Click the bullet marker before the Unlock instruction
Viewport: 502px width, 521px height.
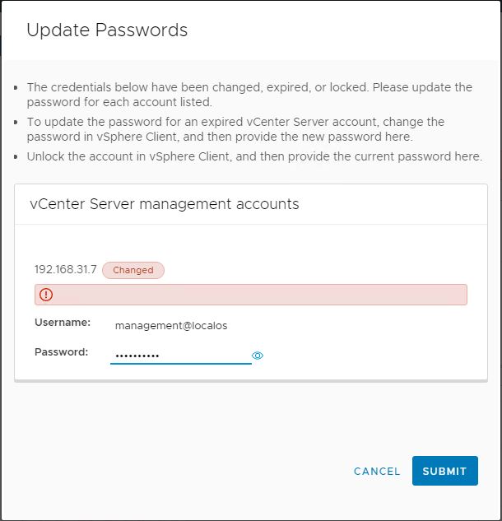[17, 156]
